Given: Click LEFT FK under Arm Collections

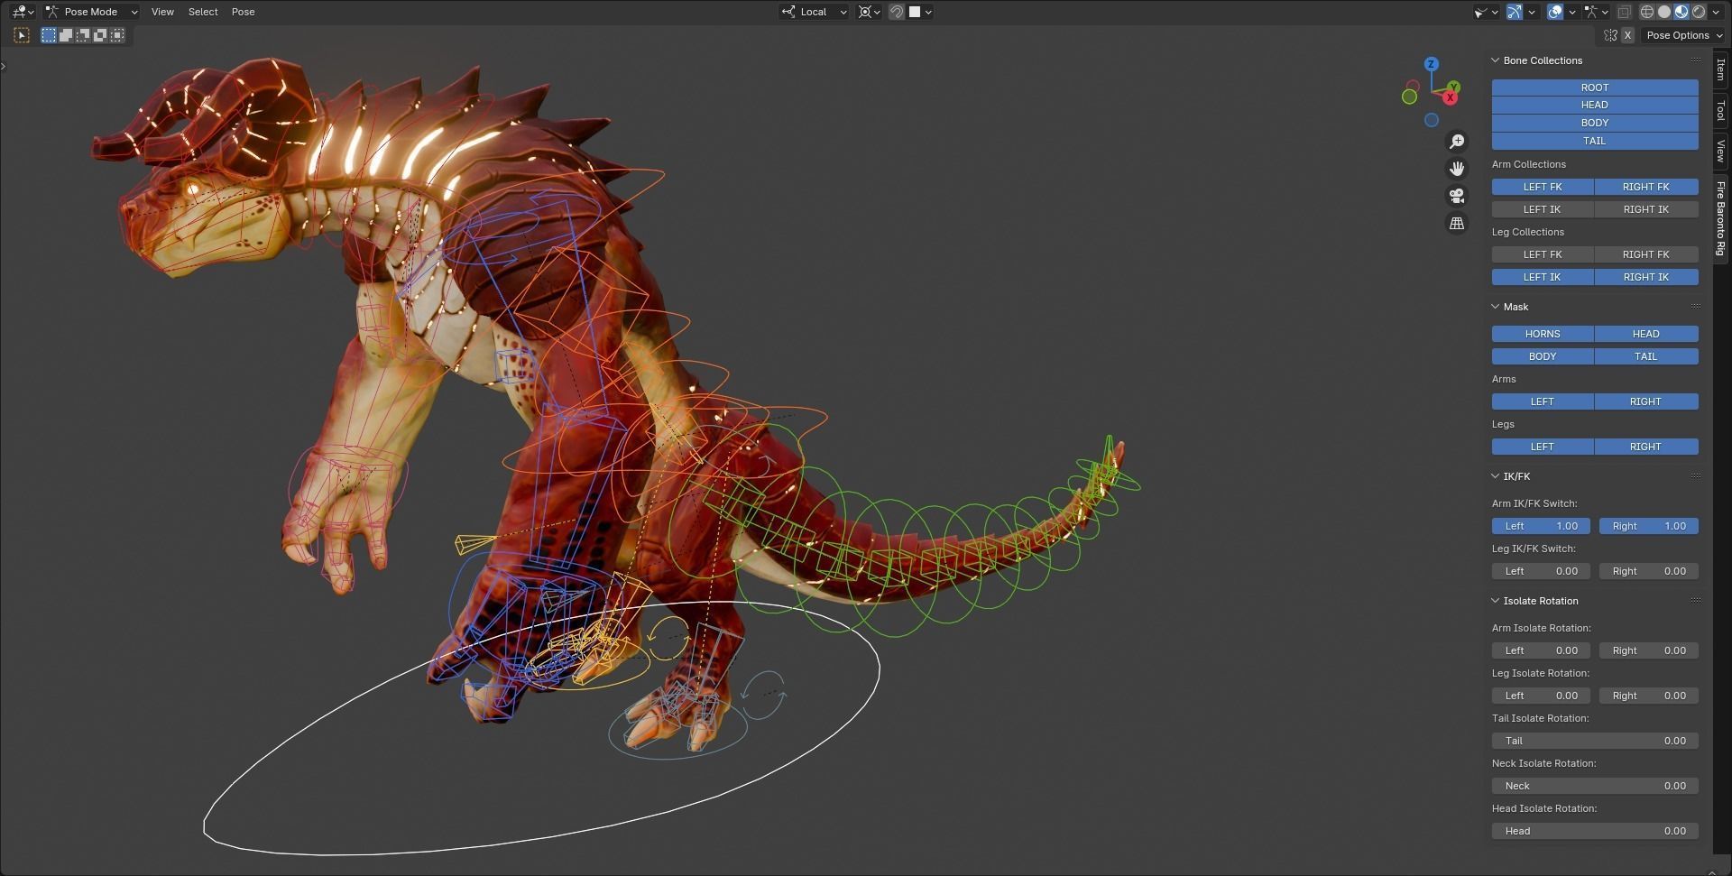Looking at the screenshot, I should (1543, 187).
